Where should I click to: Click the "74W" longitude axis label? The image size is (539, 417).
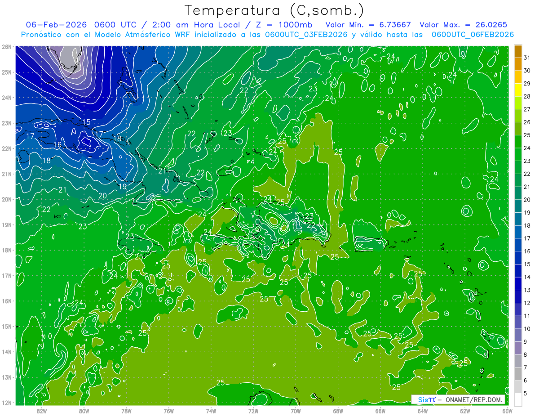(x=211, y=411)
